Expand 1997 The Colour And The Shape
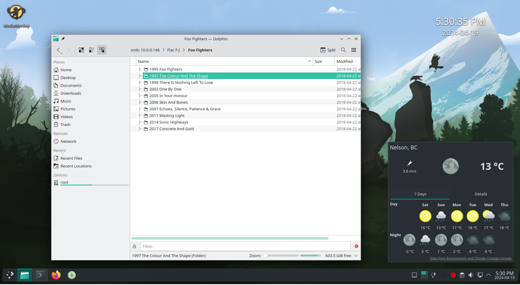This screenshot has height=285, width=520. pyautogui.click(x=139, y=76)
